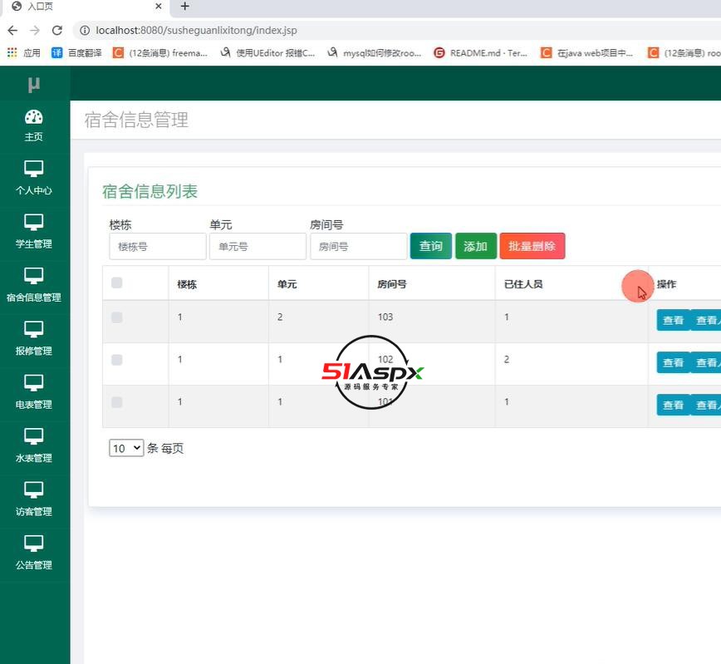This screenshot has height=664, width=721.
Task: Check the row checkbox for room 103
Action: pyautogui.click(x=117, y=317)
